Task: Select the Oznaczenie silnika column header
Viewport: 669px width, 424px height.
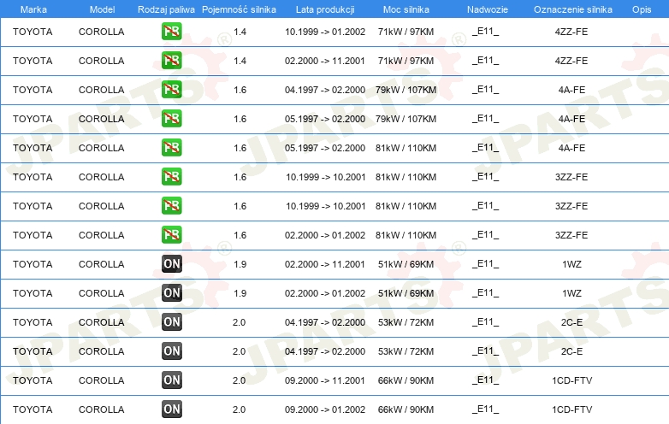Action: (x=571, y=9)
